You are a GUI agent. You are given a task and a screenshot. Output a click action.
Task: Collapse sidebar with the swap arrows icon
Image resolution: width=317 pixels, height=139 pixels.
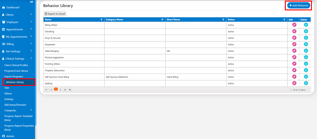pos(31,2)
